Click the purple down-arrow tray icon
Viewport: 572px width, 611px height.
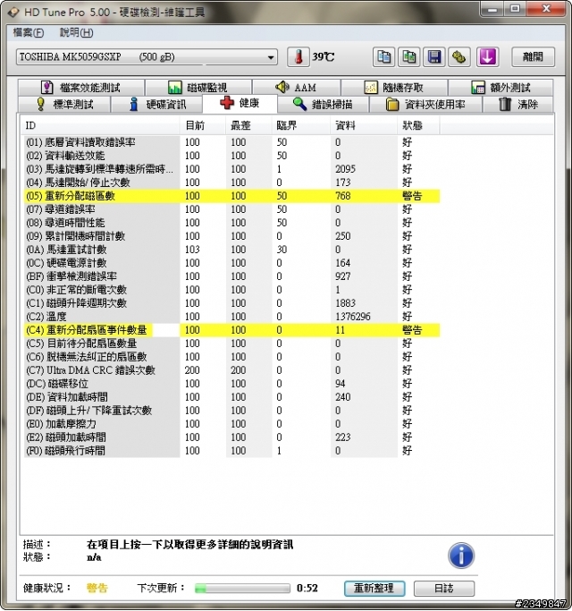point(487,57)
